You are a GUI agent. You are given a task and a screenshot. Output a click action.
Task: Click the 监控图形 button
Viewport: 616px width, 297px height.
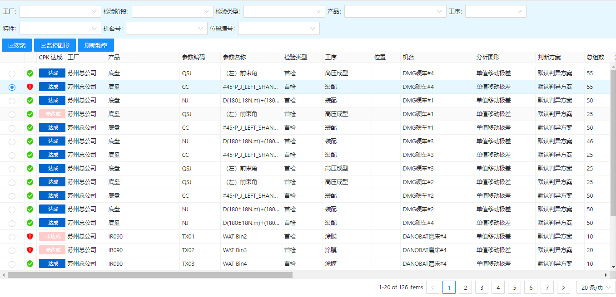click(x=55, y=45)
